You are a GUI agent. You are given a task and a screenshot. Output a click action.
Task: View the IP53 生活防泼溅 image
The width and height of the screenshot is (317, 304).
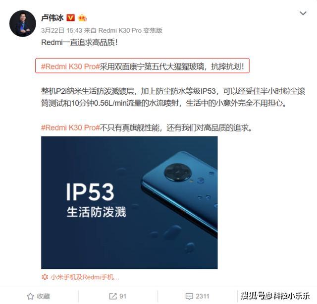(129, 203)
